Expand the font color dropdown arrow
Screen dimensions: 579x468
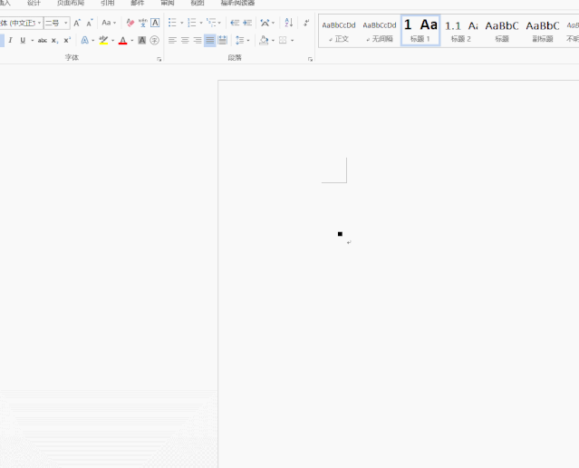tap(131, 40)
